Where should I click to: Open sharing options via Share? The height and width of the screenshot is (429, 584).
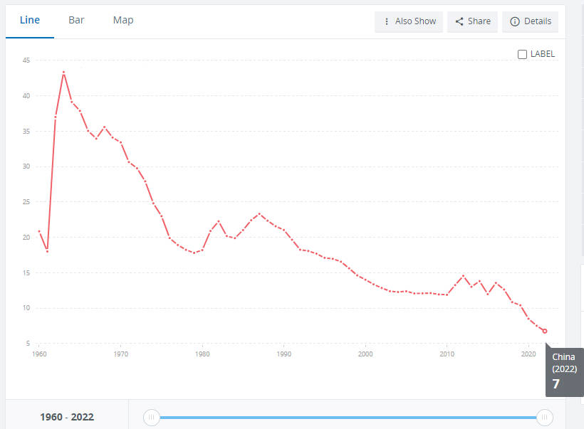coord(472,21)
